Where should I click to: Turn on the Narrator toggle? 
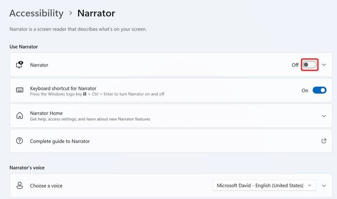pos(310,65)
